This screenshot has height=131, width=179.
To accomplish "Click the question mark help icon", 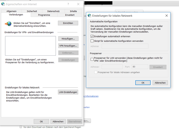I will [x=68, y=4].
